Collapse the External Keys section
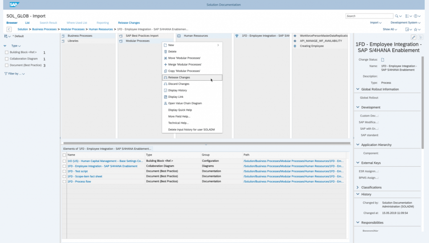Image resolution: width=429 pixels, height=243 pixels. [x=358, y=163]
